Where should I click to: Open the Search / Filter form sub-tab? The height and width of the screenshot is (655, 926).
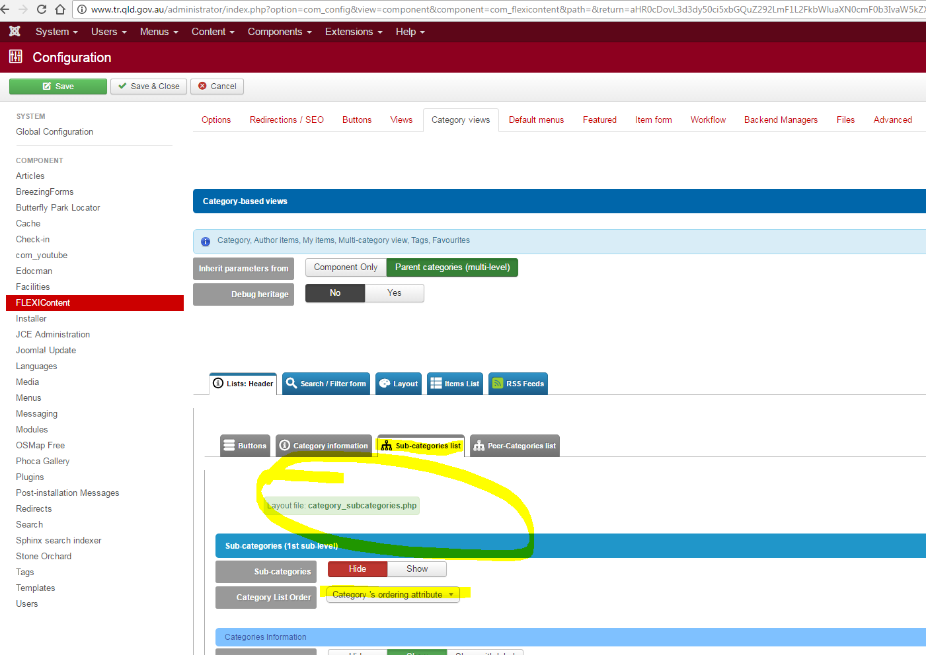point(326,384)
